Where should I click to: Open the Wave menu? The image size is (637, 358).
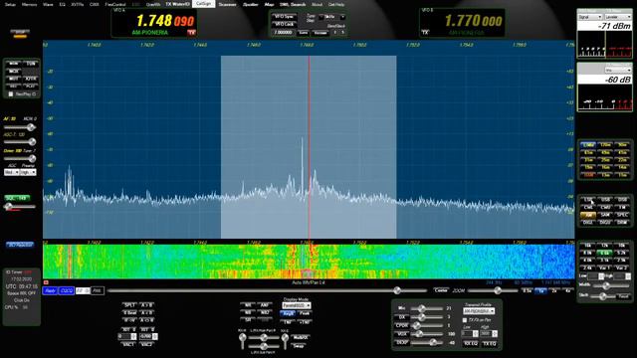48,4
